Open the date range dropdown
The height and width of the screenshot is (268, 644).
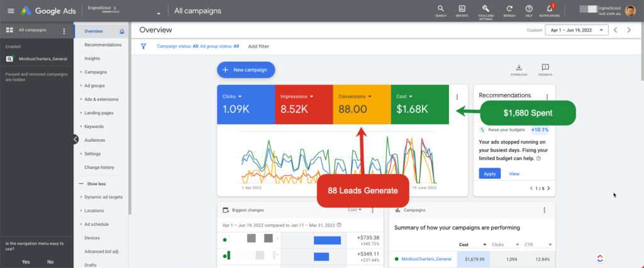575,29
